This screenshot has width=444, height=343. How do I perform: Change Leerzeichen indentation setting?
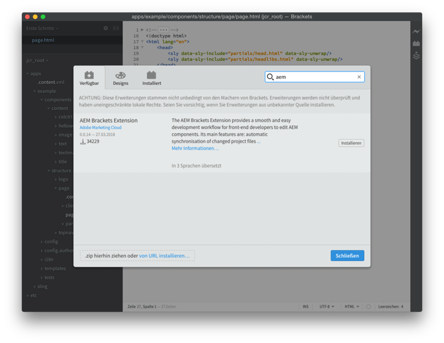point(391,306)
